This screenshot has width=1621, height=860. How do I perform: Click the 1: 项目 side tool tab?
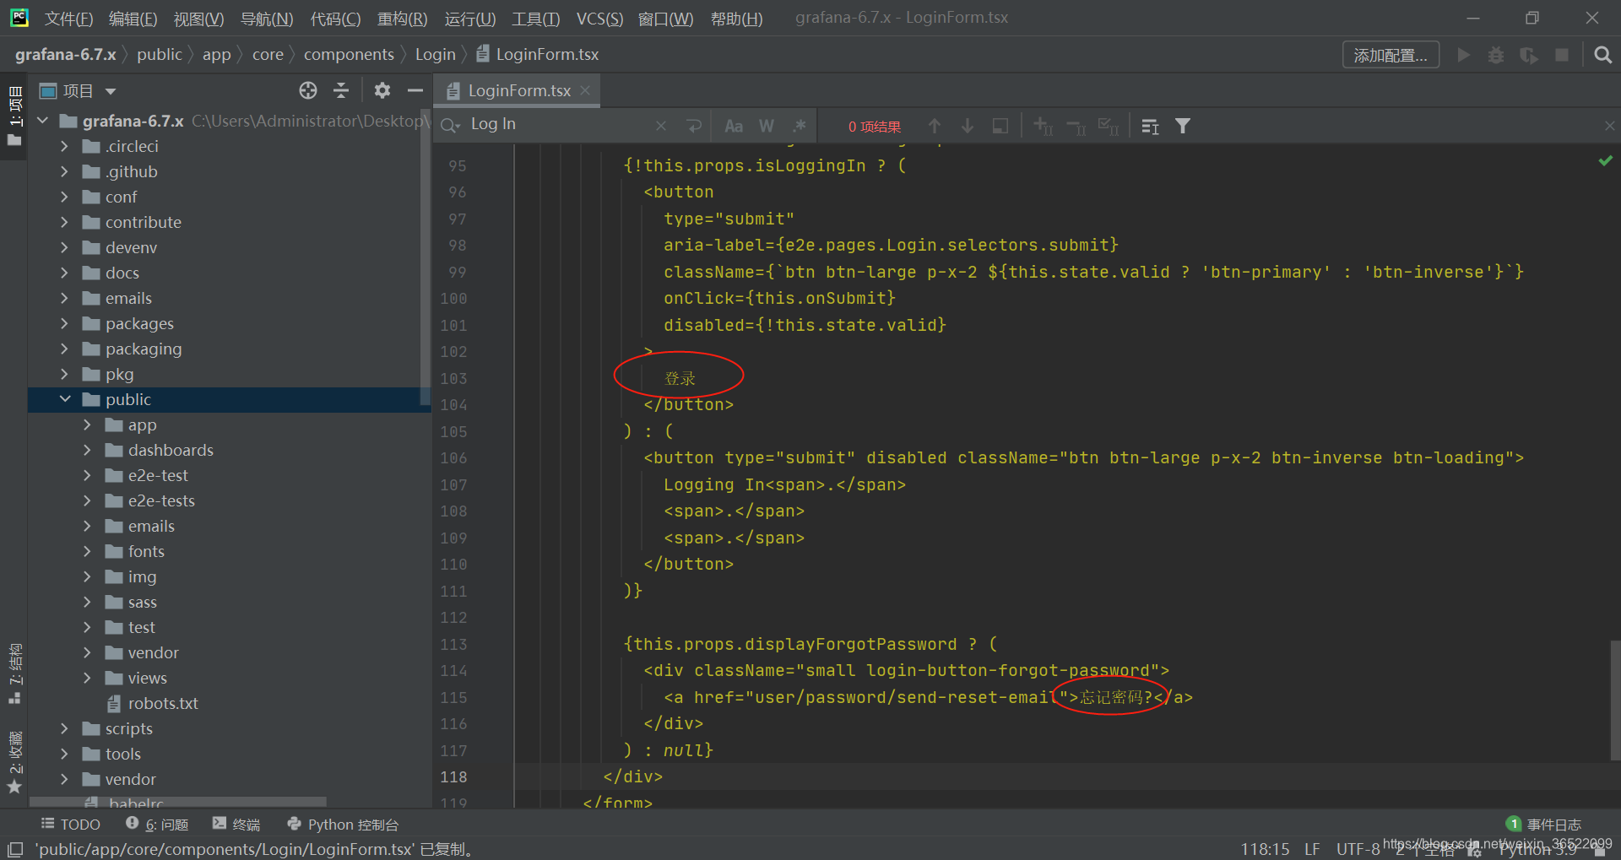(x=14, y=116)
